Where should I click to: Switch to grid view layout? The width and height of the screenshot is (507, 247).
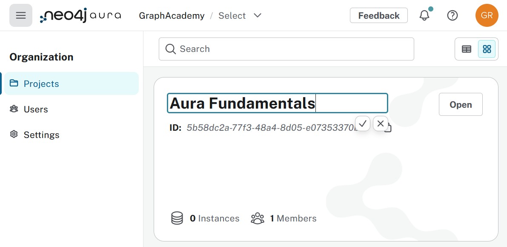click(487, 49)
